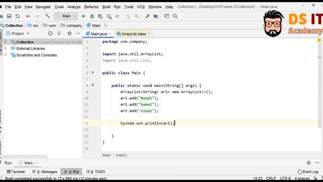This screenshot has height=182, width=323.
Task: Open Project Structure icon
Action: click(156, 16)
